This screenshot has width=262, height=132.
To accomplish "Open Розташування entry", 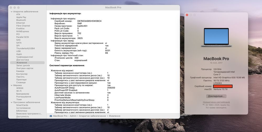I will tap(24, 97).
